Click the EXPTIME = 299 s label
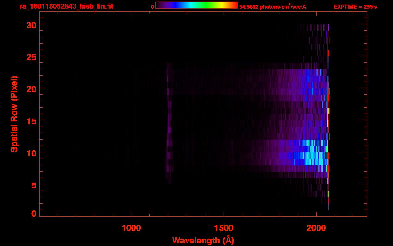Viewport: 393px width, 246px height. tap(355, 7)
